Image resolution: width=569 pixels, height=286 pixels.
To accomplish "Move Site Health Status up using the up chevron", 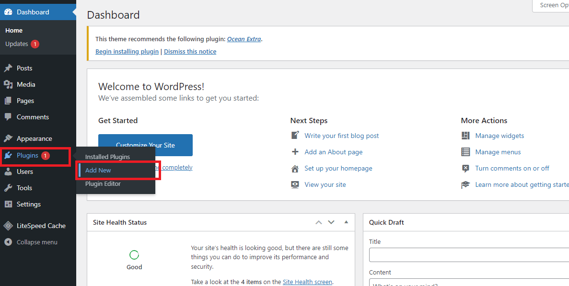I will click(x=318, y=222).
